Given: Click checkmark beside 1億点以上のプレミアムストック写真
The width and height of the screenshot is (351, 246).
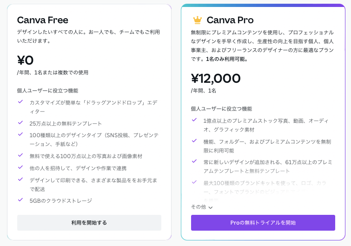Looking at the screenshot, I should [194, 120].
